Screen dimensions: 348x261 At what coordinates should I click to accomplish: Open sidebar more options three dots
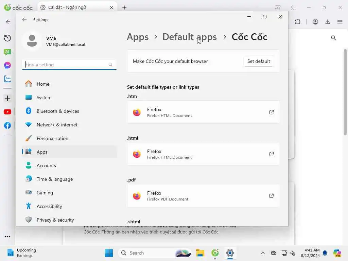click(x=7, y=237)
